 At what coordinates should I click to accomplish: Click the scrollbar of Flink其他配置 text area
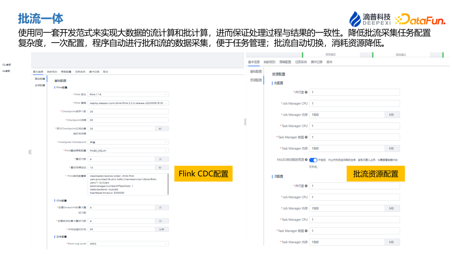pyautogui.click(x=168, y=184)
